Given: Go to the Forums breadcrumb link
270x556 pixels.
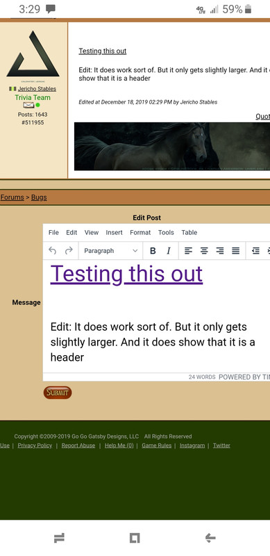Looking at the screenshot, I should point(12,197).
